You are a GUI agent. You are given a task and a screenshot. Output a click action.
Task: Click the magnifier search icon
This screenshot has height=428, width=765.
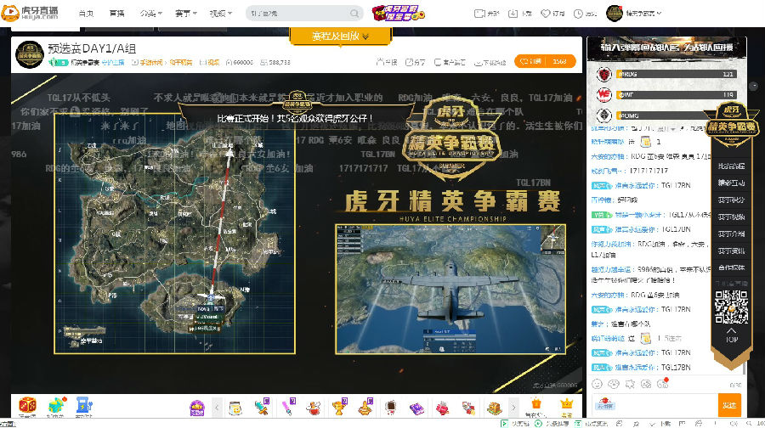click(354, 13)
